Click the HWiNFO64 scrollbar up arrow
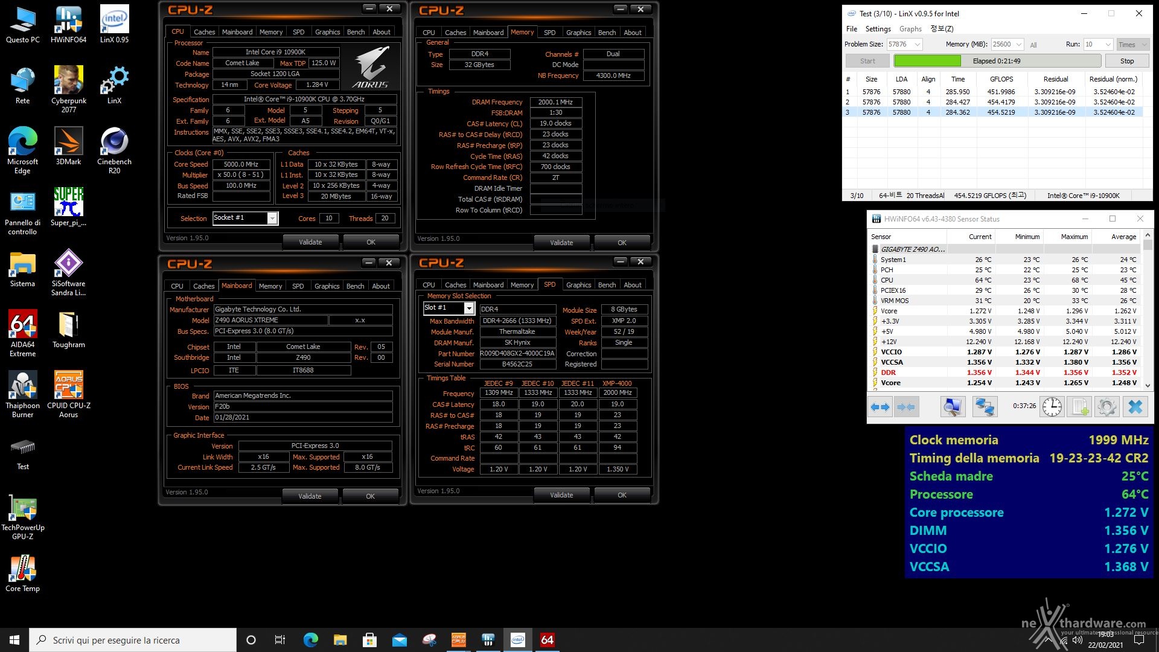The image size is (1159, 652). pyautogui.click(x=1148, y=235)
